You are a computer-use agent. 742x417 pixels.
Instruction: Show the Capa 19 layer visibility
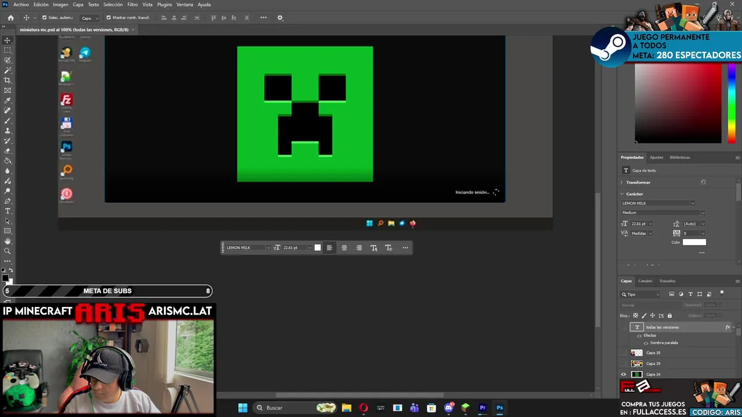click(624, 364)
